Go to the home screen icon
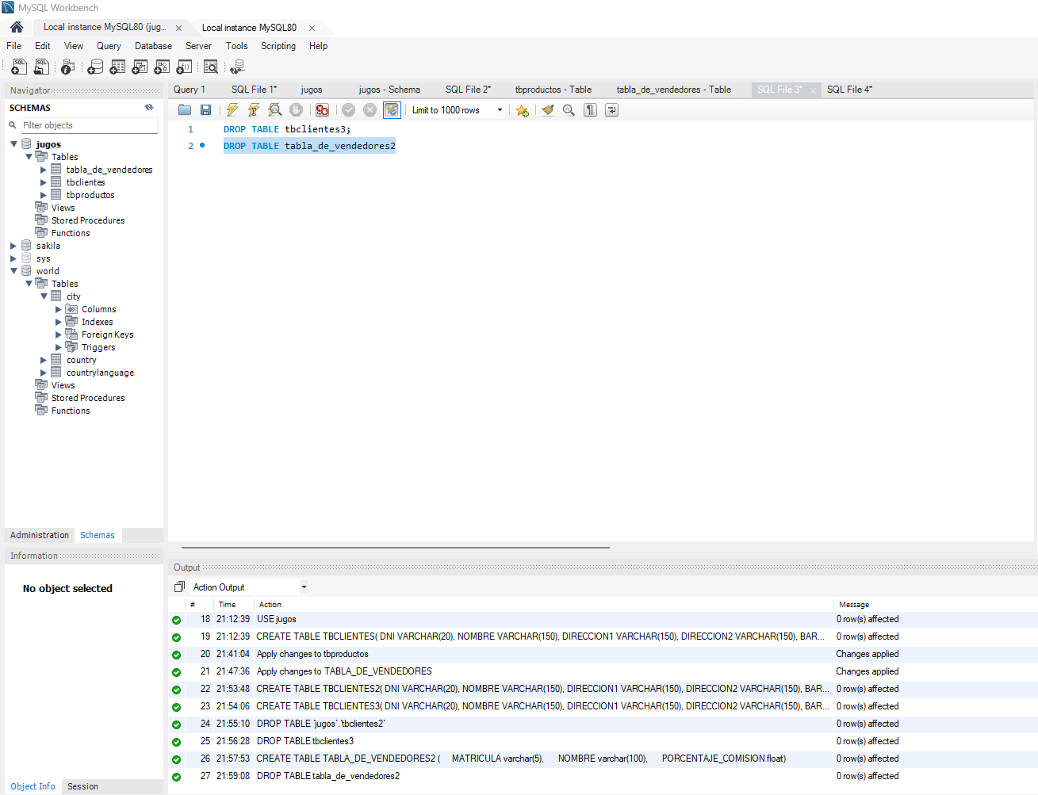 click(17, 27)
